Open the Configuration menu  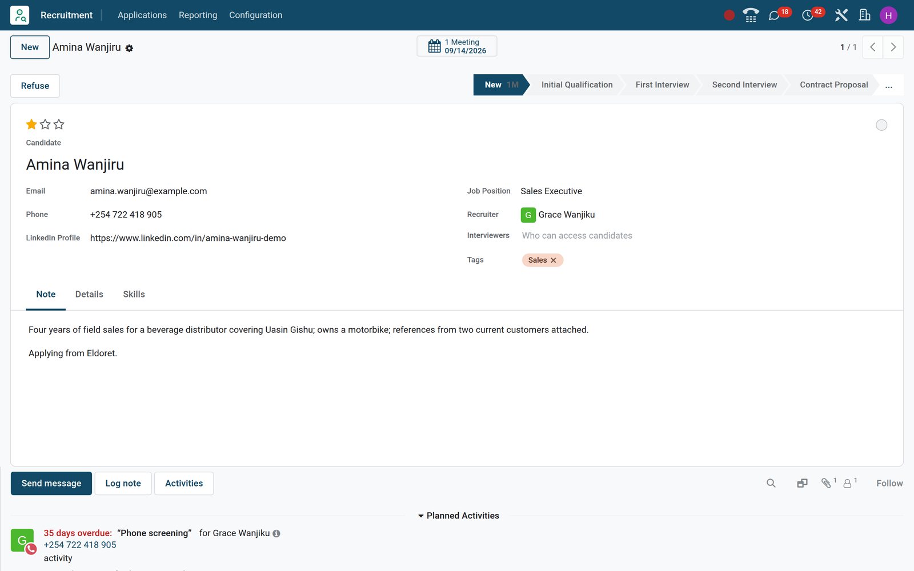(x=255, y=15)
